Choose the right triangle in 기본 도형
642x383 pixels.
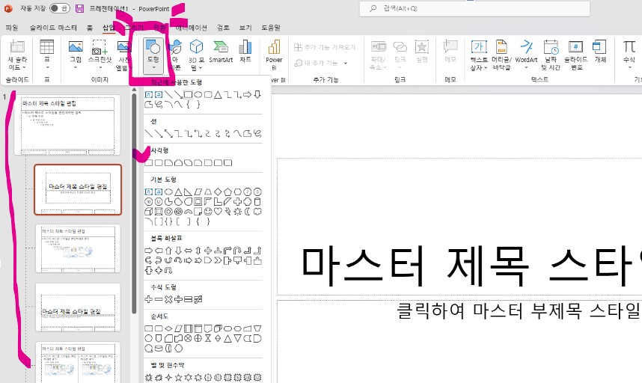[x=188, y=192]
